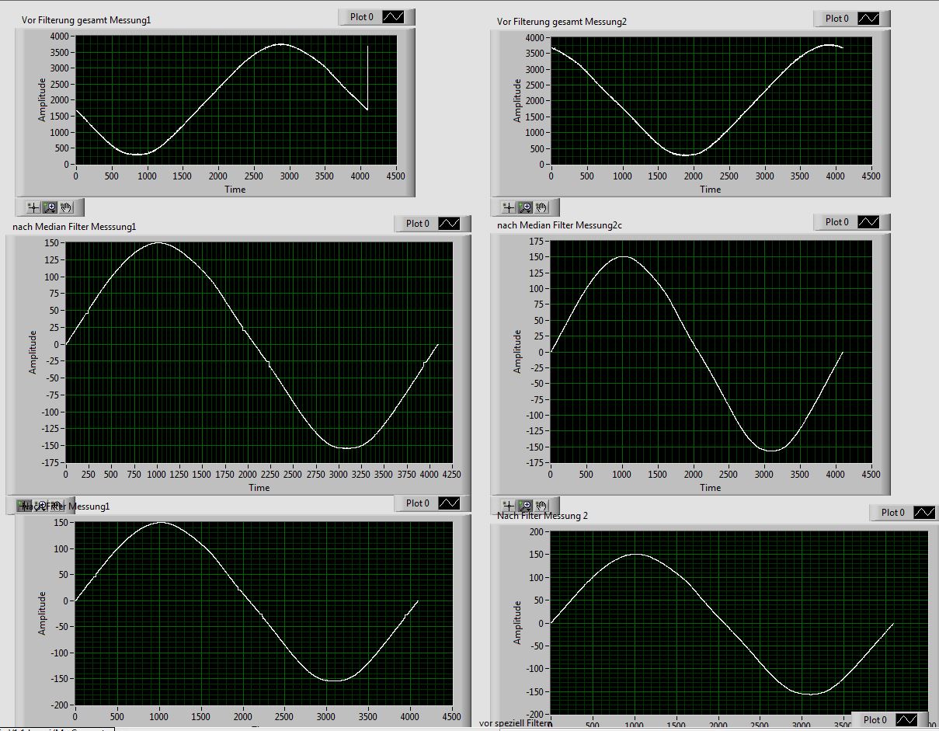The height and width of the screenshot is (731, 939).
Task: Select cursor movement tool below Vor Filterung gesamt Messung2 graph
Action: (x=509, y=207)
